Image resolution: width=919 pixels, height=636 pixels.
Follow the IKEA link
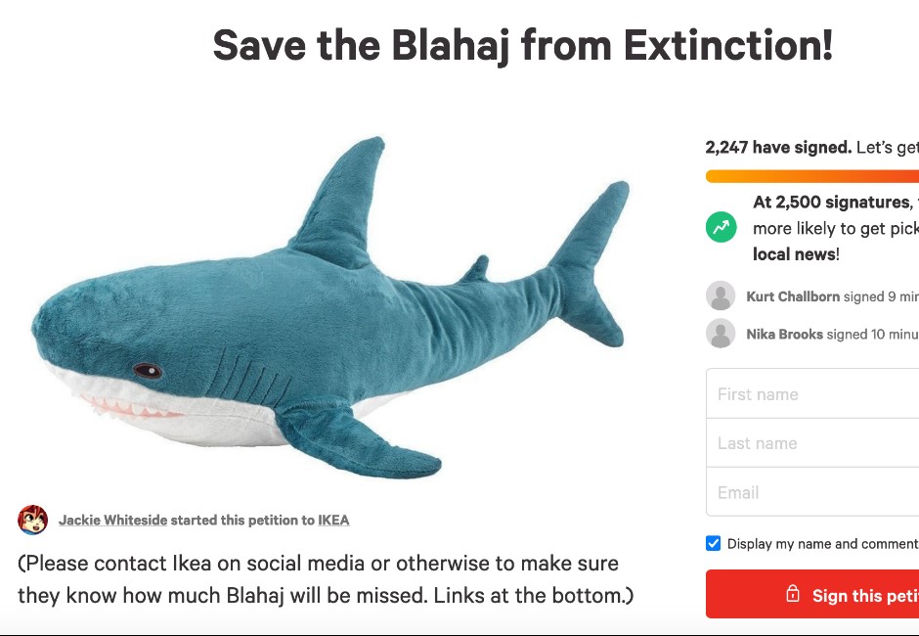click(x=333, y=521)
